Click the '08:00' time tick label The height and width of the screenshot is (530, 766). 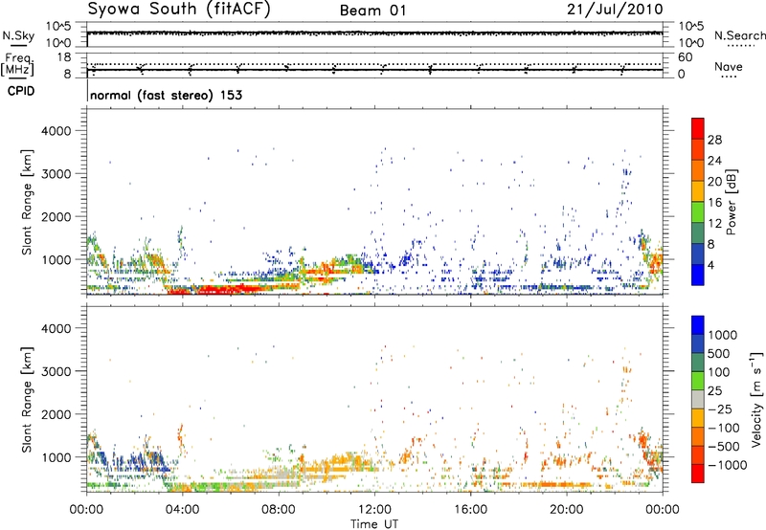(279, 510)
